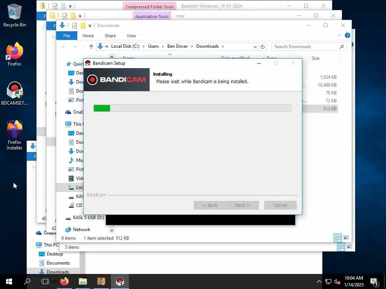Open Customize Quick Access Toolbar dropdown in Downloads
Screen dimensions: 386x289
tap(90, 26)
